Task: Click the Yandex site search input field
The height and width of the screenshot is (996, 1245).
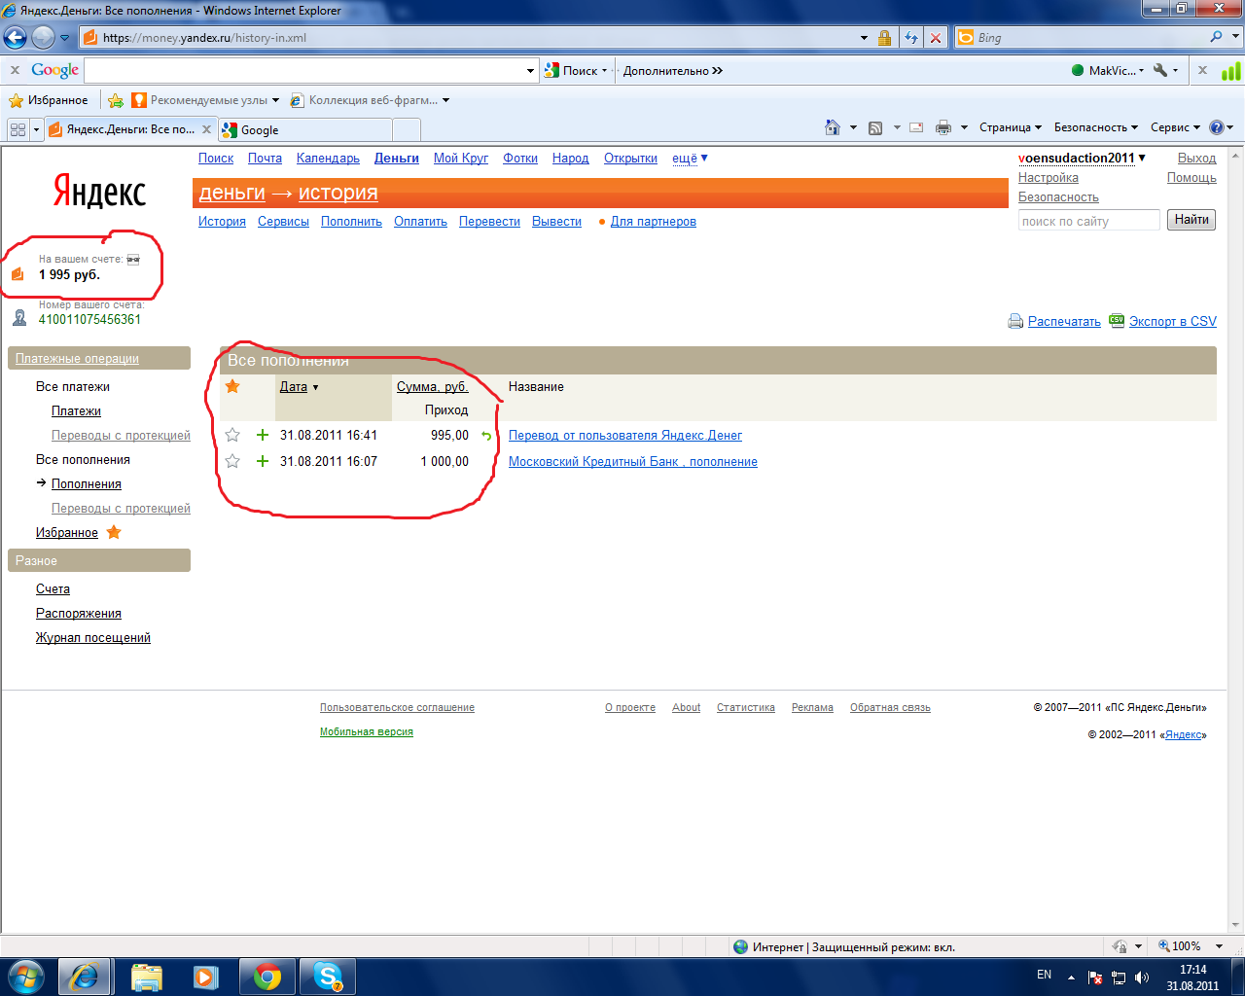Action: click(x=1088, y=221)
